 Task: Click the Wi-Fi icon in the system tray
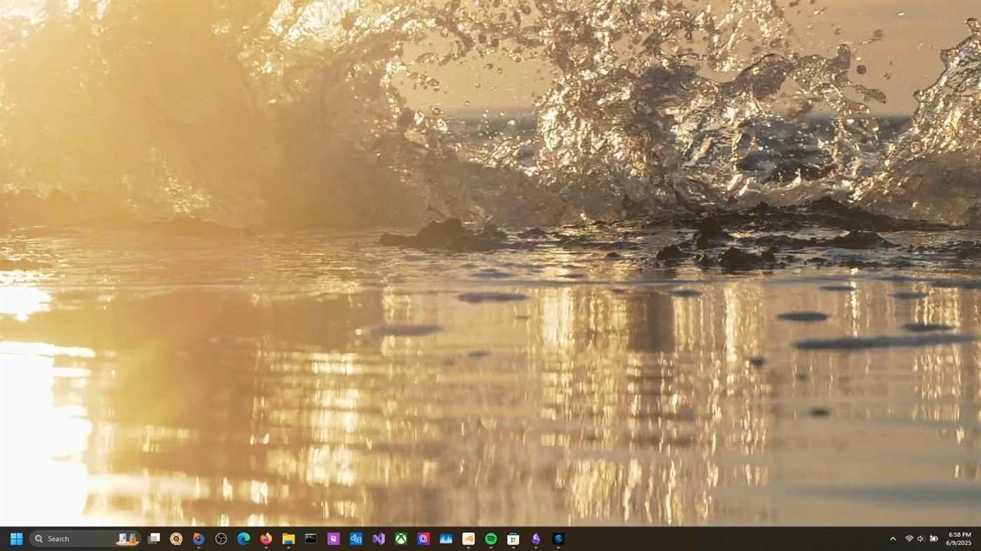907,538
